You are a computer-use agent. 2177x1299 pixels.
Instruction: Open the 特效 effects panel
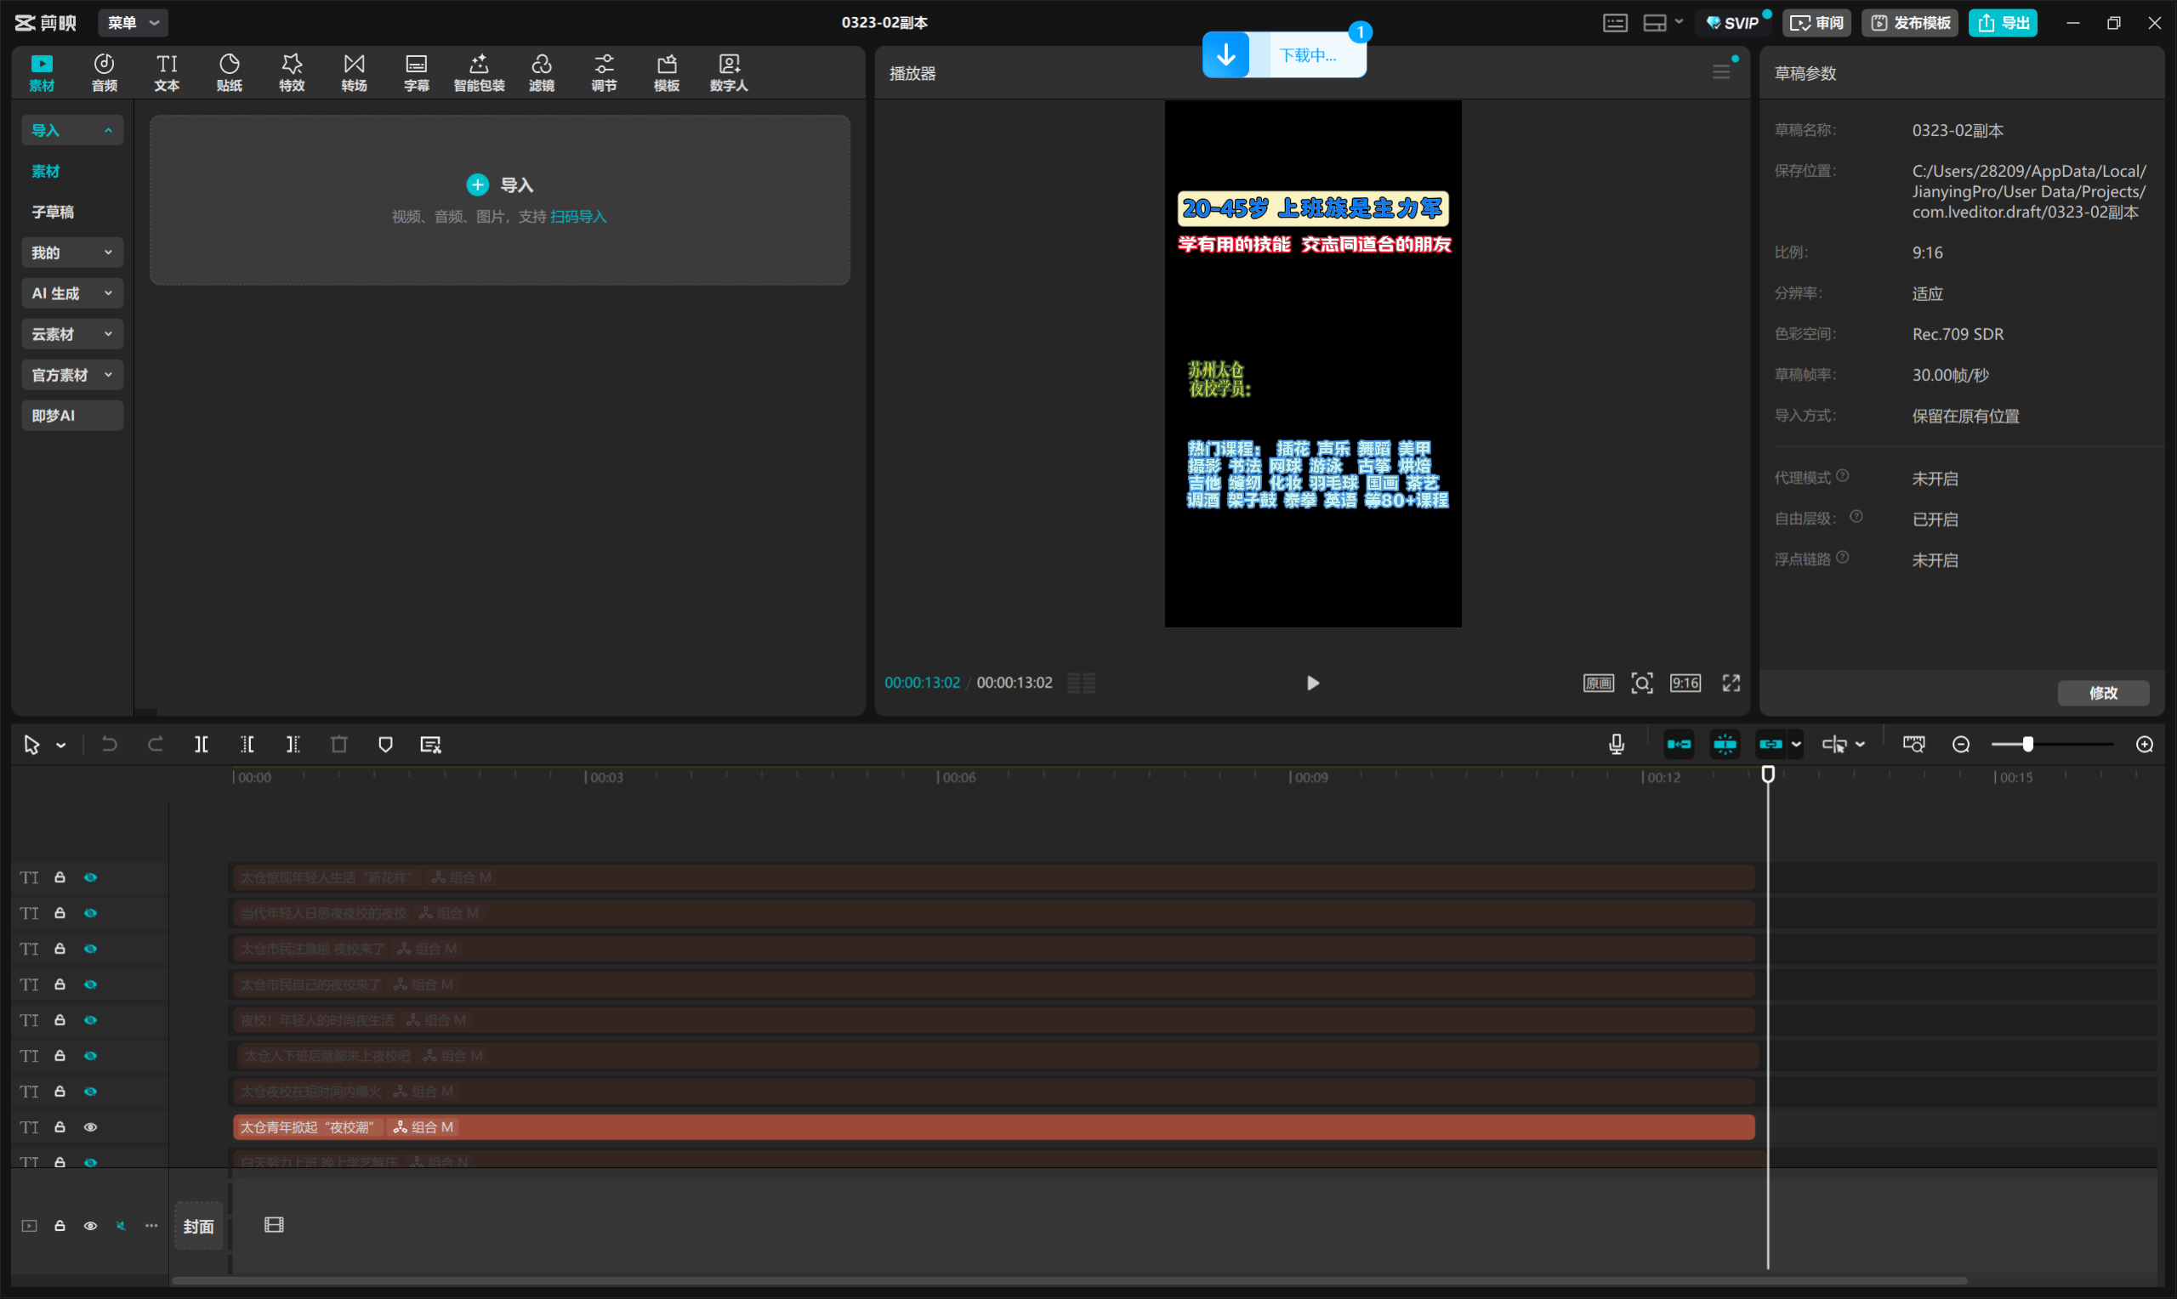click(x=292, y=72)
